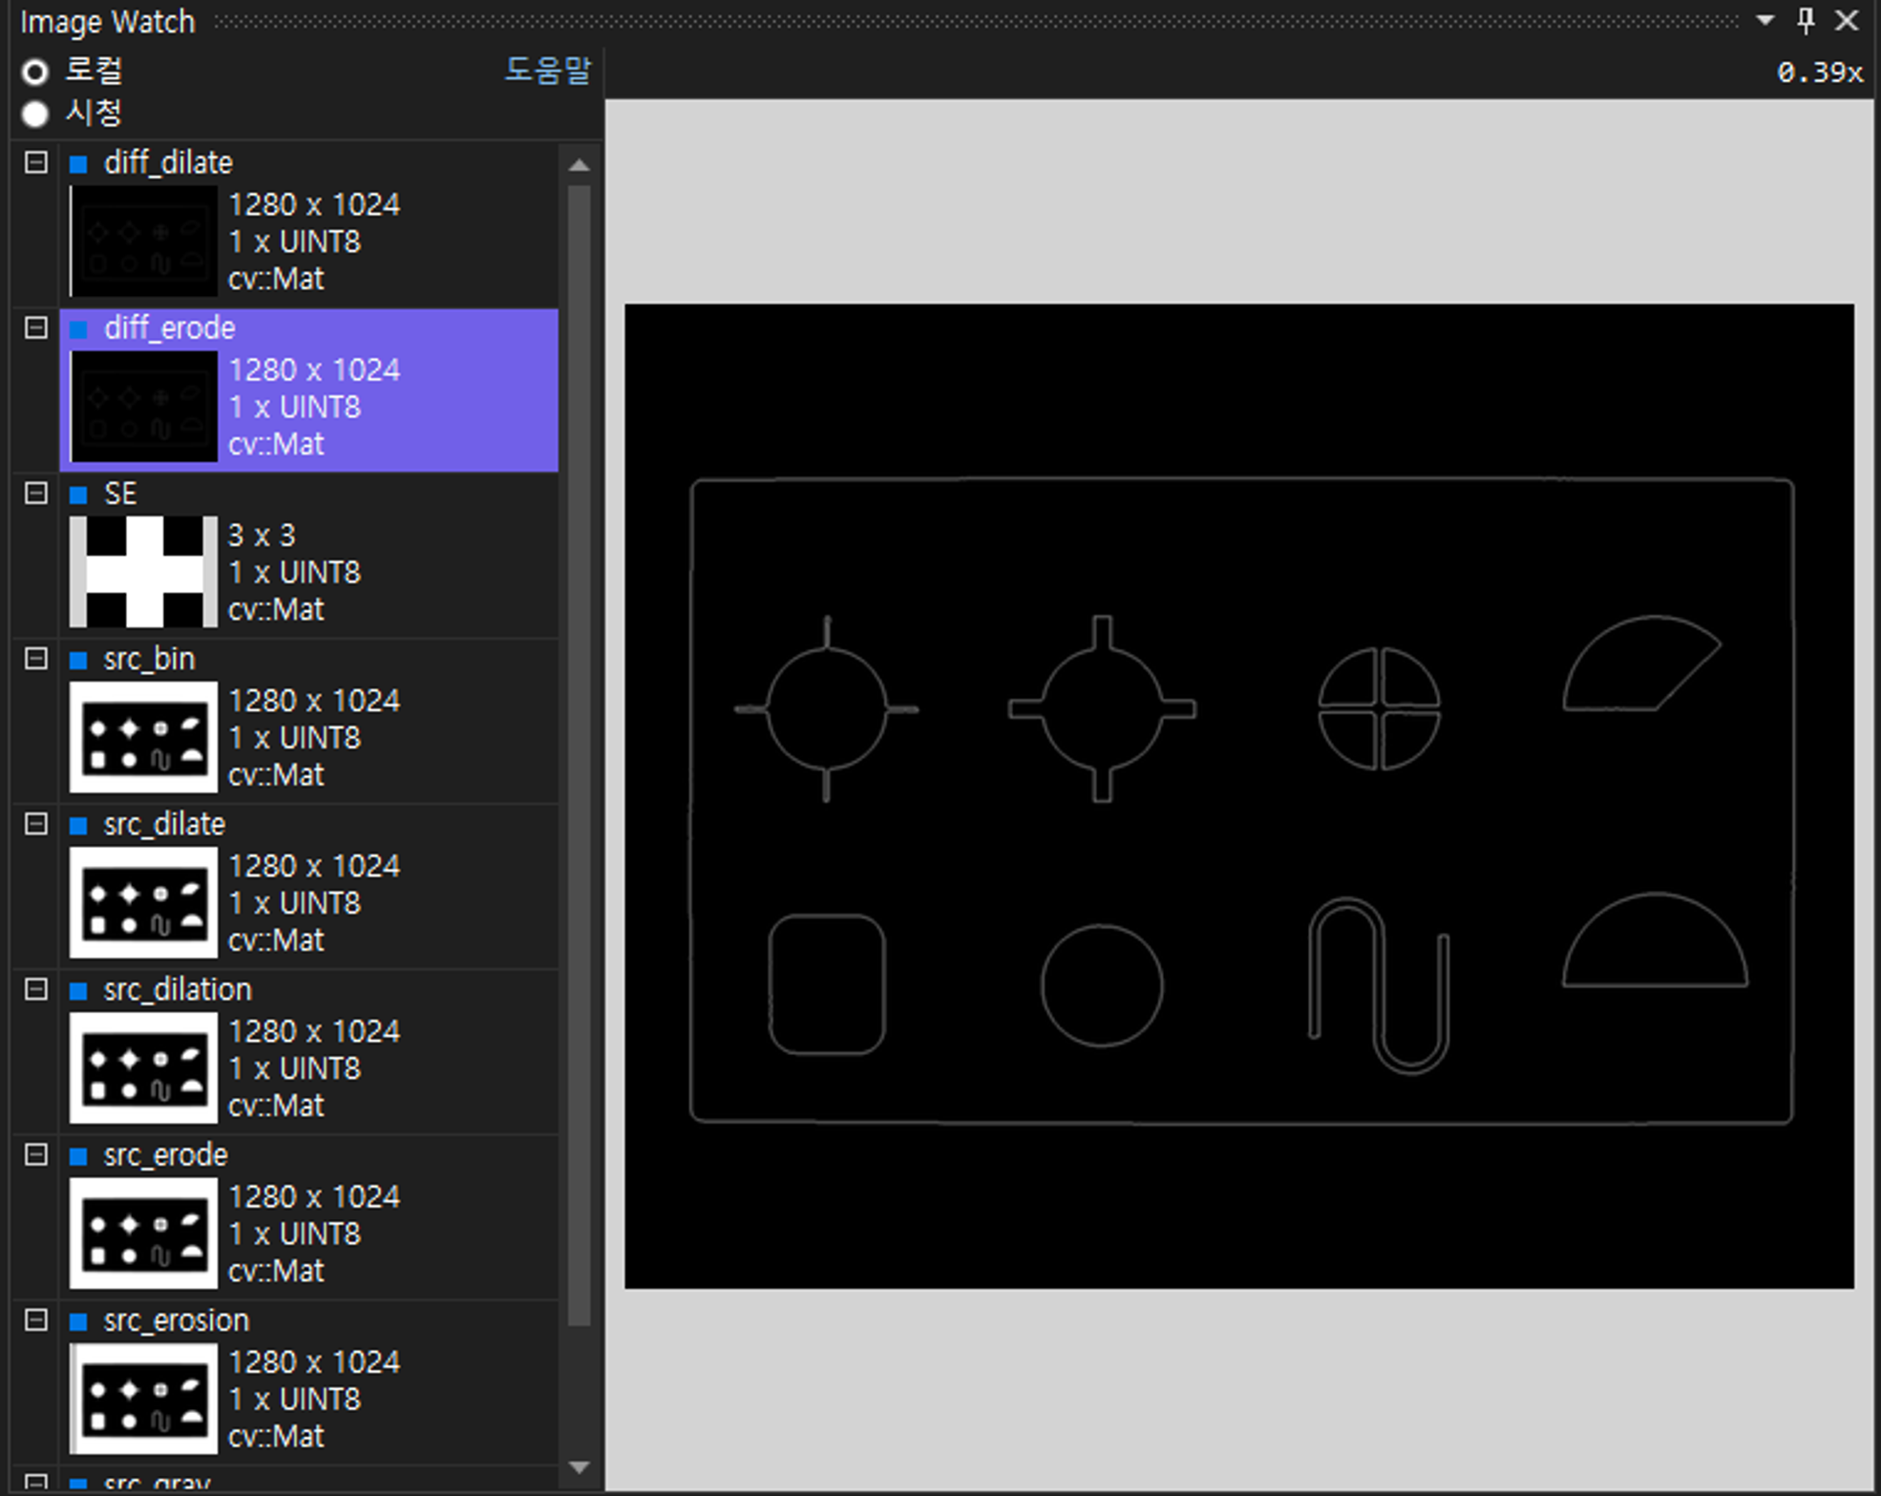The height and width of the screenshot is (1496, 1881).
Task: Open the window position dropdown arrow
Action: (x=1765, y=20)
